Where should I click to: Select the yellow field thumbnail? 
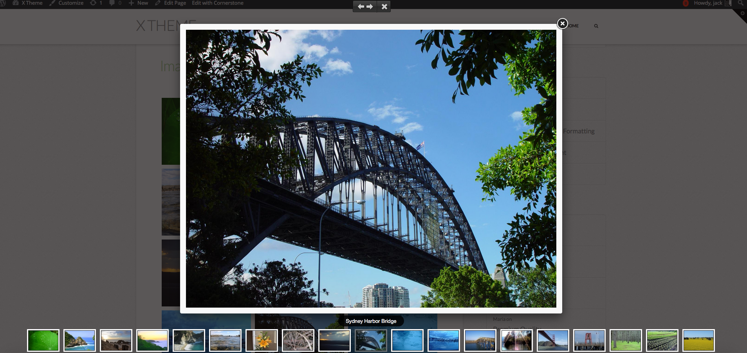698,340
